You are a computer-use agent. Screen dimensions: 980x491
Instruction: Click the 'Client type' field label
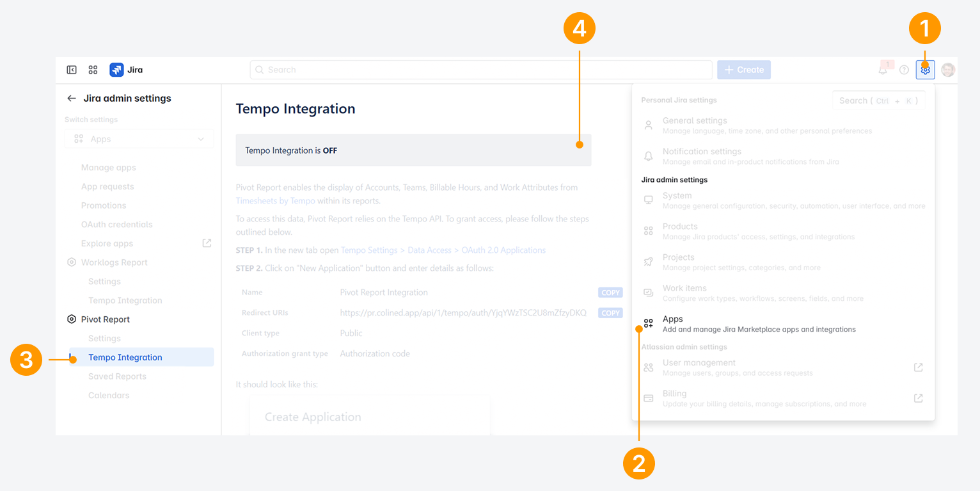(x=260, y=334)
